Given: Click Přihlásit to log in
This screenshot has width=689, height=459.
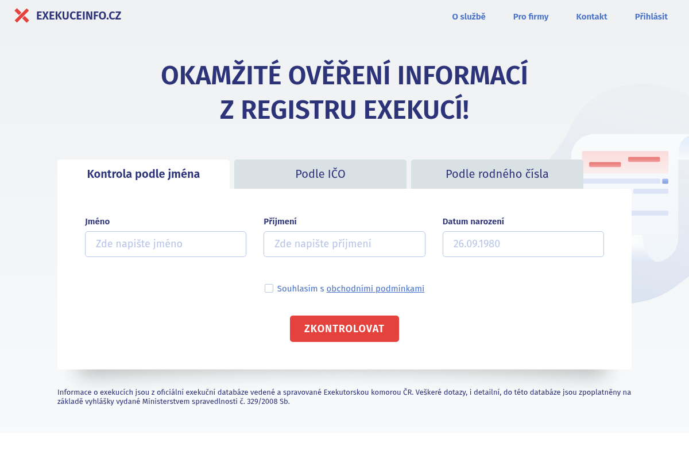Looking at the screenshot, I should pos(651,17).
